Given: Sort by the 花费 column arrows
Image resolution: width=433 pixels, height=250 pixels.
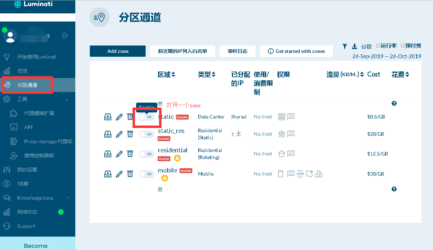Looking at the screenshot, I should pyautogui.click(x=407, y=74).
